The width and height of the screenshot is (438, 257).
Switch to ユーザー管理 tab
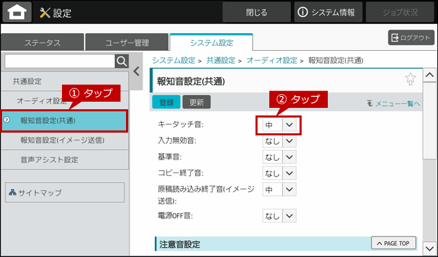click(127, 43)
